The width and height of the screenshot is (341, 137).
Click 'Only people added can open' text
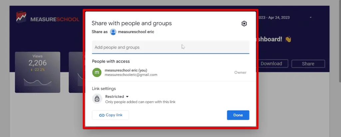pyautogui.click(x=140, y=102)
